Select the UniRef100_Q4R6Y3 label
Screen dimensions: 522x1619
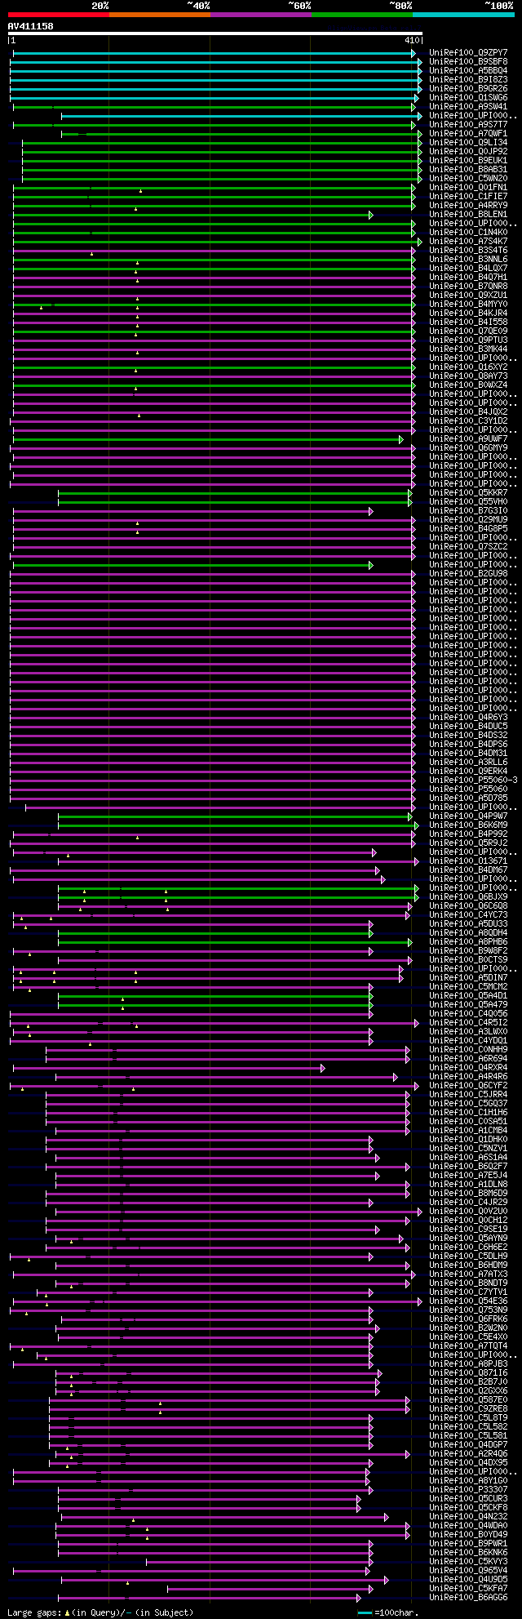pyautogui.click(x=468, y=718)
